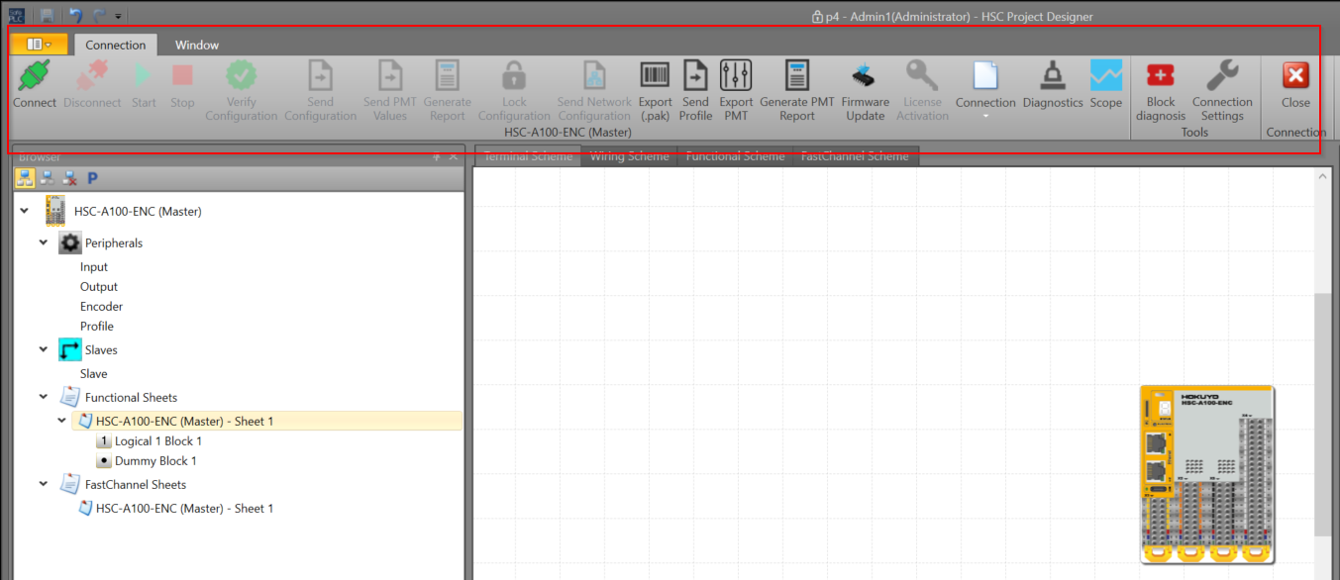This screenshot has width=1340, height=580.
Task: Open Connection Settings wrench icon
Action: [1222, 75]
